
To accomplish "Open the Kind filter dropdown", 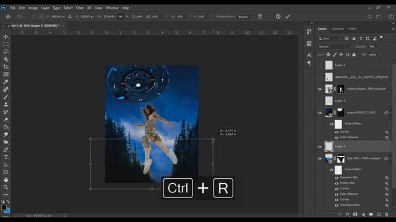I will (x=330, y=38).
